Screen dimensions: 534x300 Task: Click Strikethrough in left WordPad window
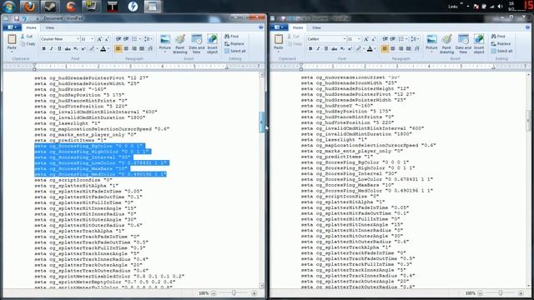[68, 49]
